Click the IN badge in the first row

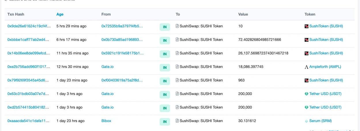tap(165, 27)
